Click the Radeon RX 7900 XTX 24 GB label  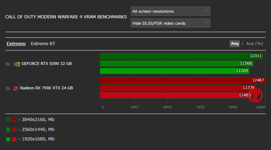(46, 88)
